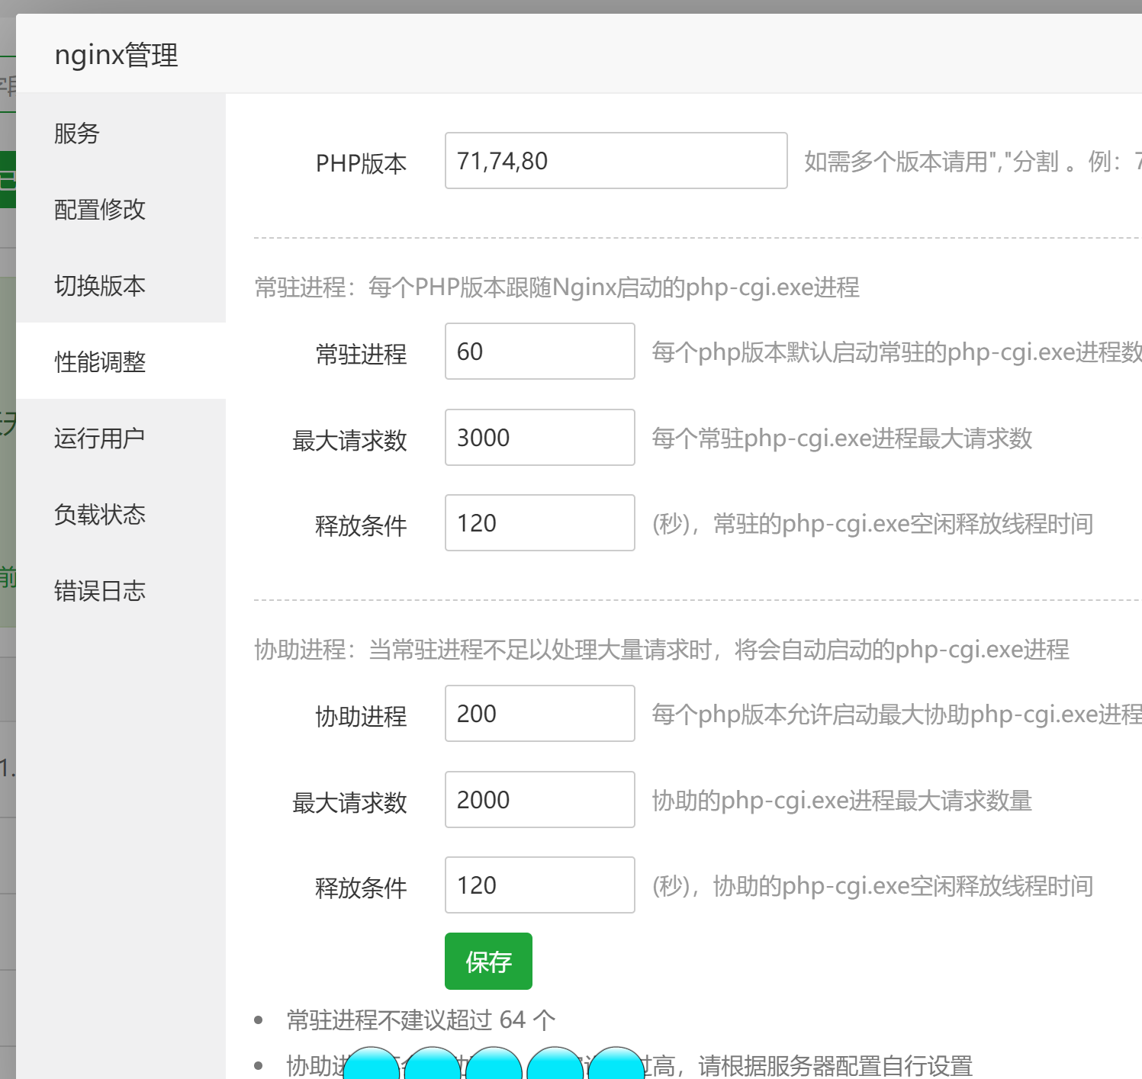Click the nginx管理 dialog title

[x=116, y=55]
